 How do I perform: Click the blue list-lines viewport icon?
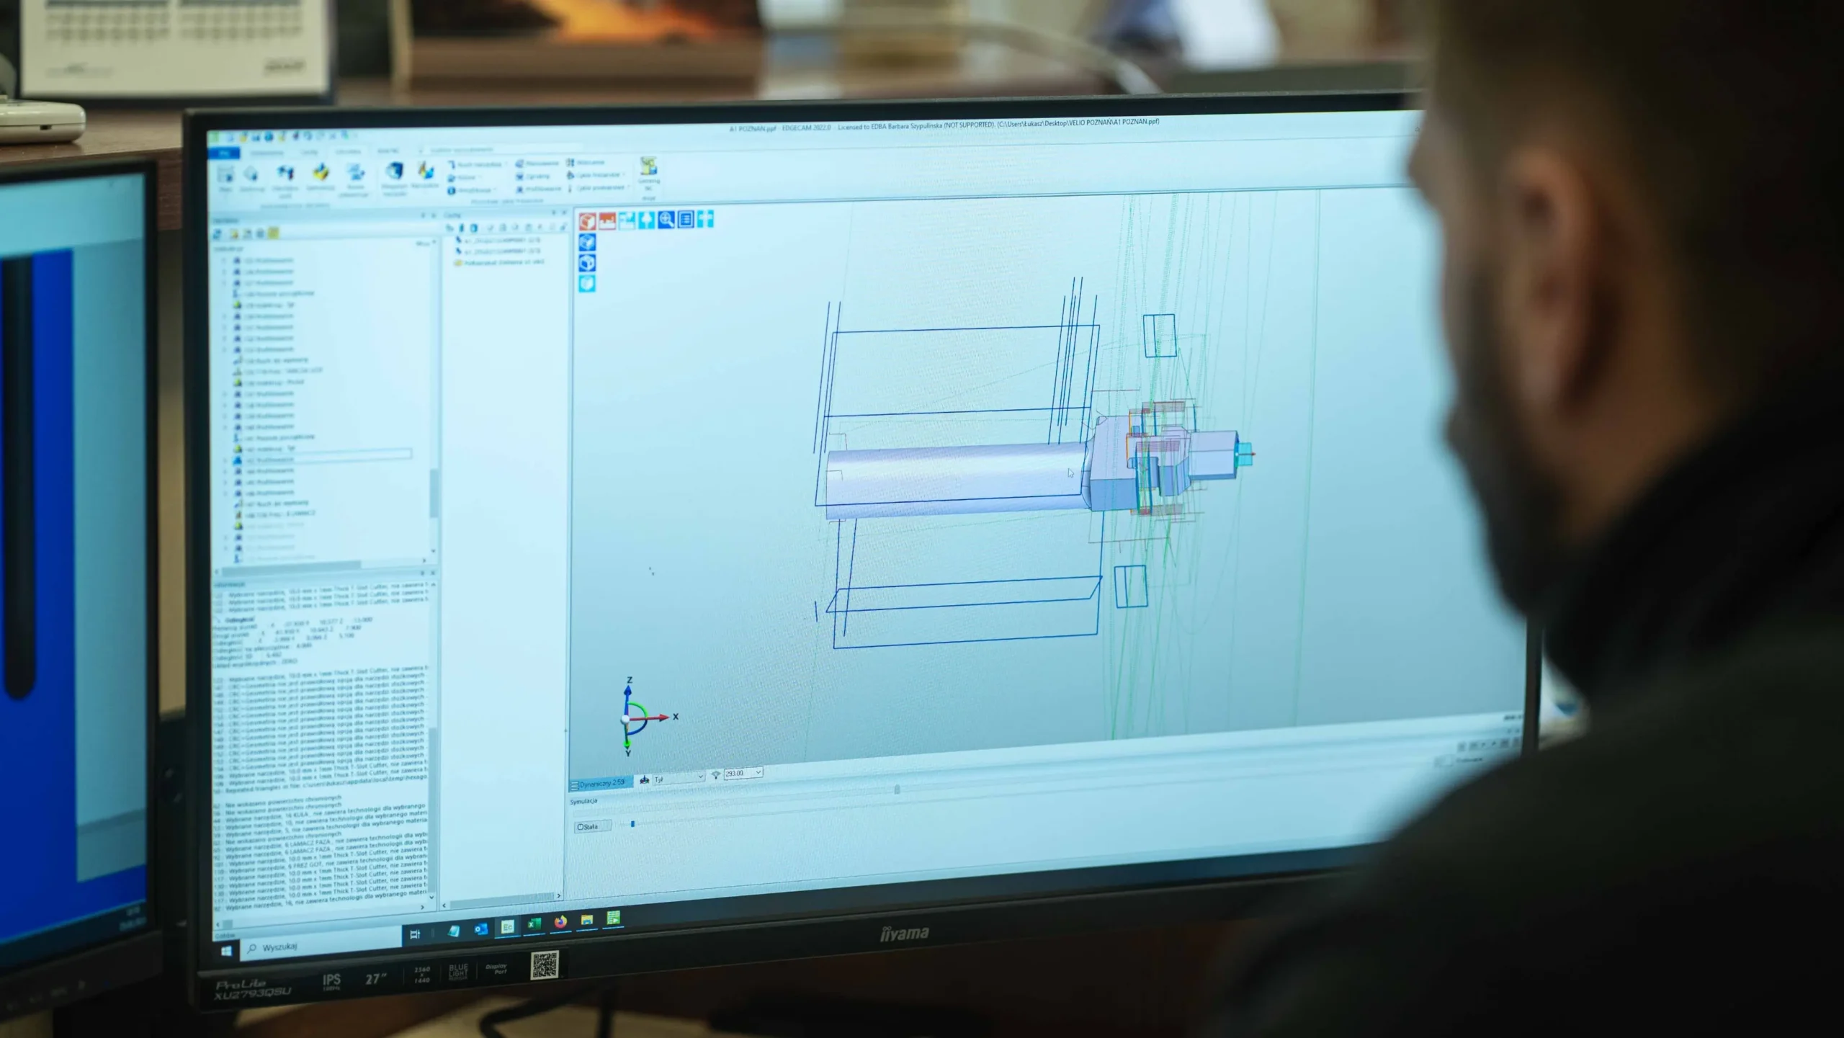[685, 219]
